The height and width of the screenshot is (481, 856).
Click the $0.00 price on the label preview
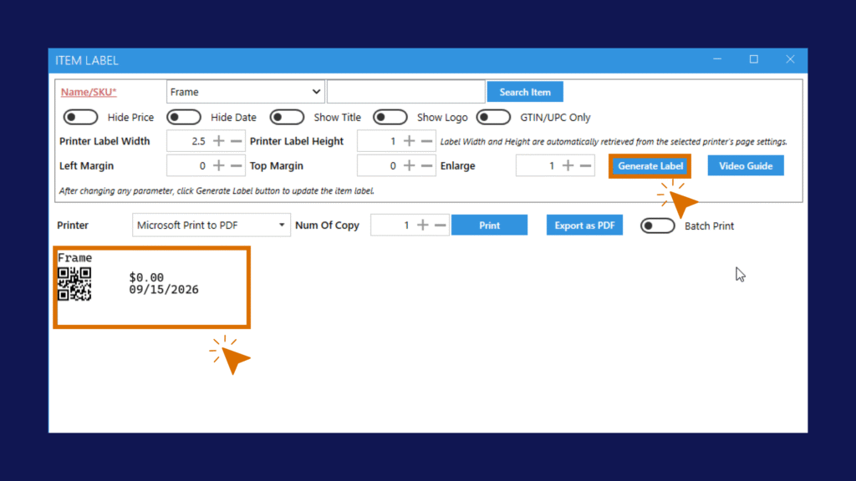pos(146,277)
